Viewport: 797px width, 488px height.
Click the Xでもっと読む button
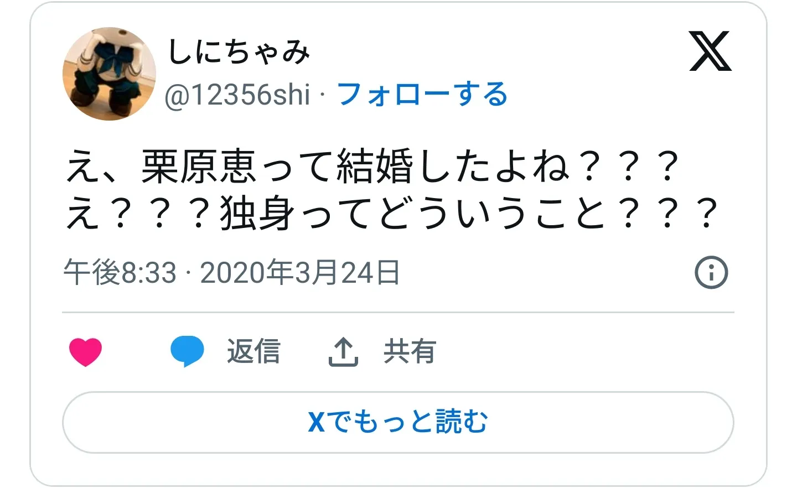(398, 422)
